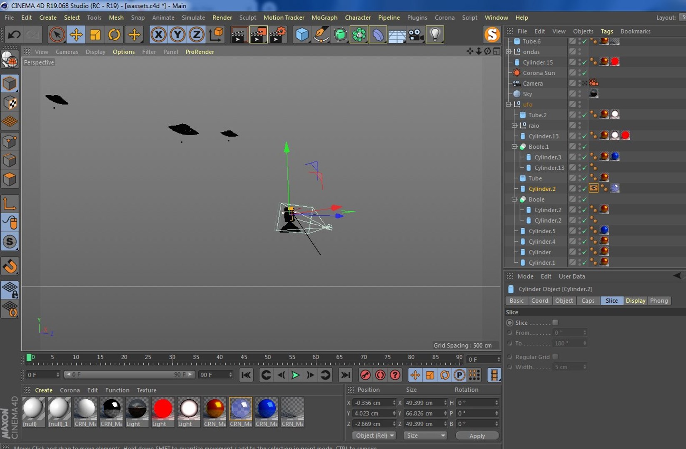This screenshot has height=449, width=686.
Task: Click the coordinate system cube icon
Action: 216,35
